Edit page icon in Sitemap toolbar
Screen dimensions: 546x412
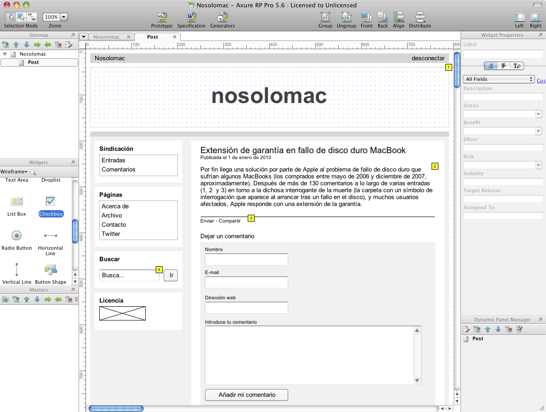[68, 45]
